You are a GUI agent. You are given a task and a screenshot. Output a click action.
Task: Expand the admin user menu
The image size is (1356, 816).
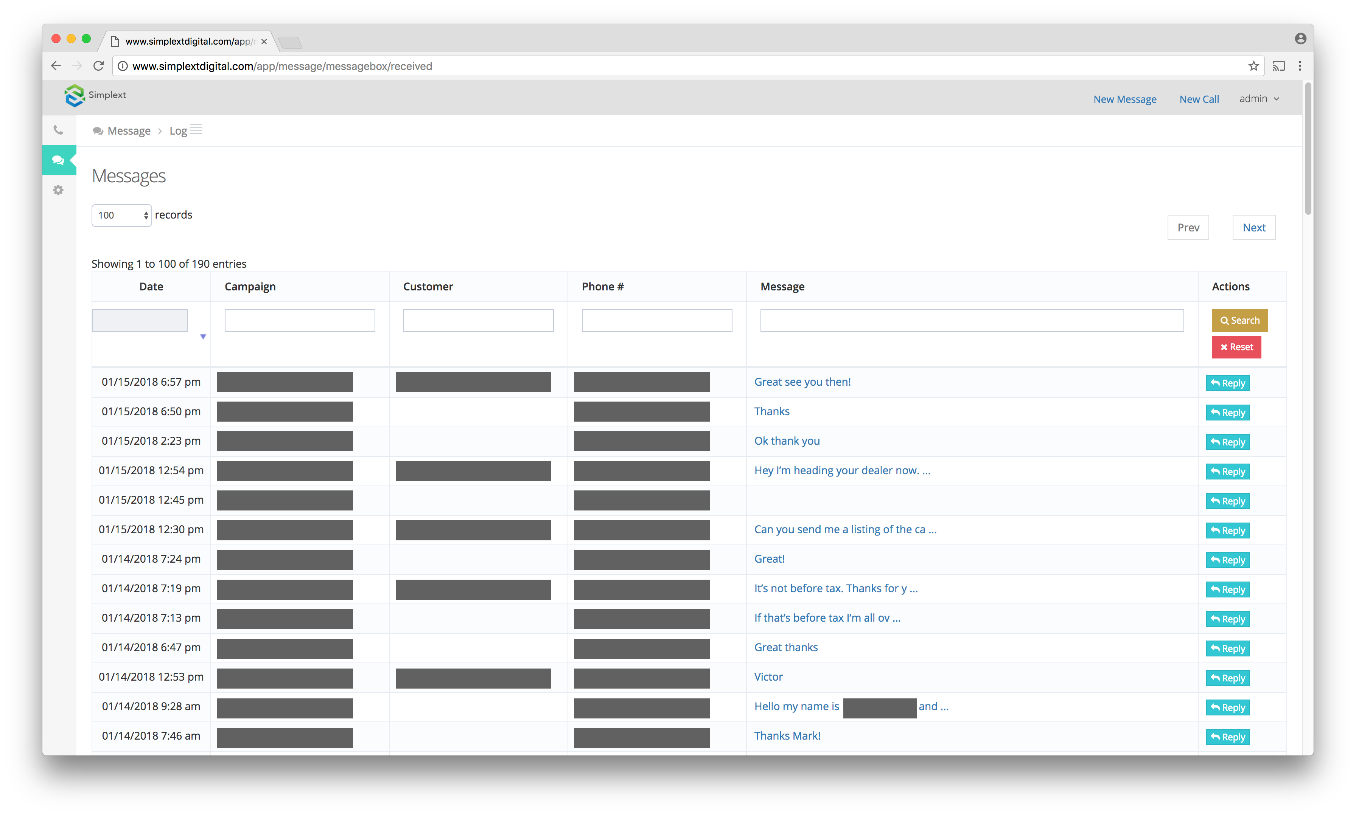(x=1259, y=99)
